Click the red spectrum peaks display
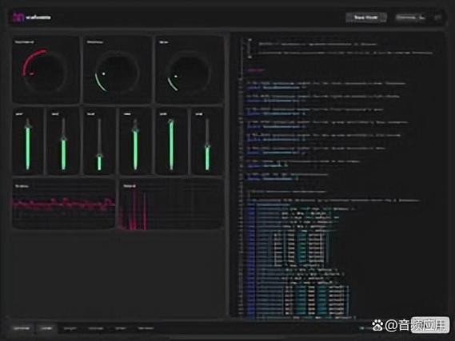 point(171,204)
